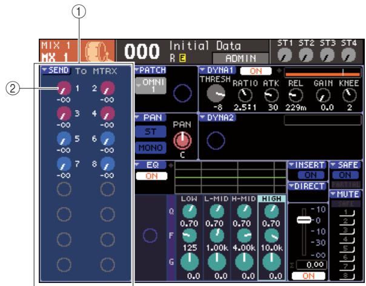Open the DYNA2 popup

coord(218,118)
